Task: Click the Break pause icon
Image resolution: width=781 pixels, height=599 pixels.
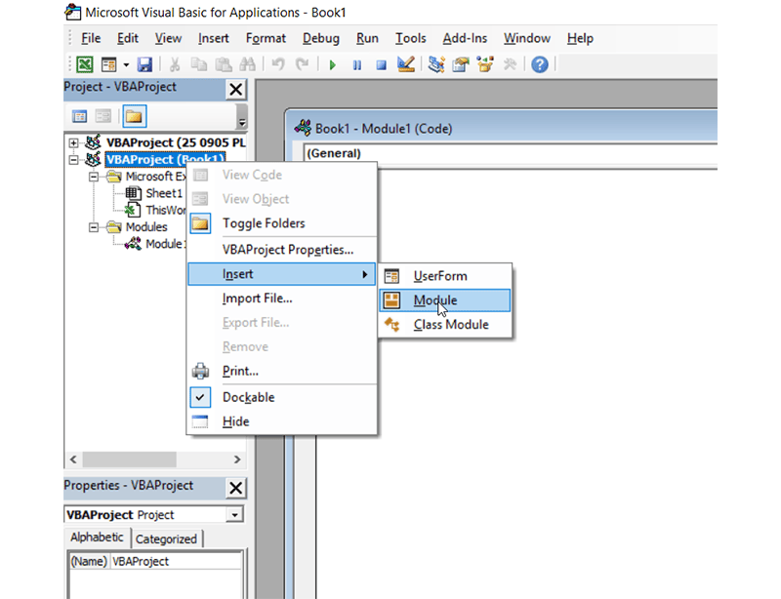Action: 357,64
